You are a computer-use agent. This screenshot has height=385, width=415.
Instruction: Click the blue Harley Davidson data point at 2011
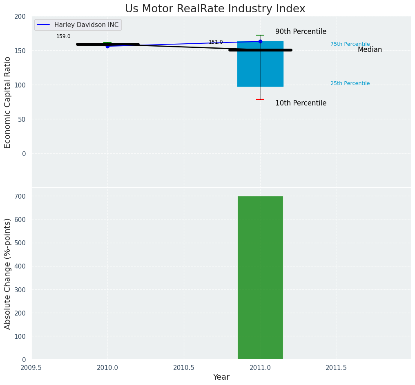coord(260,41)
